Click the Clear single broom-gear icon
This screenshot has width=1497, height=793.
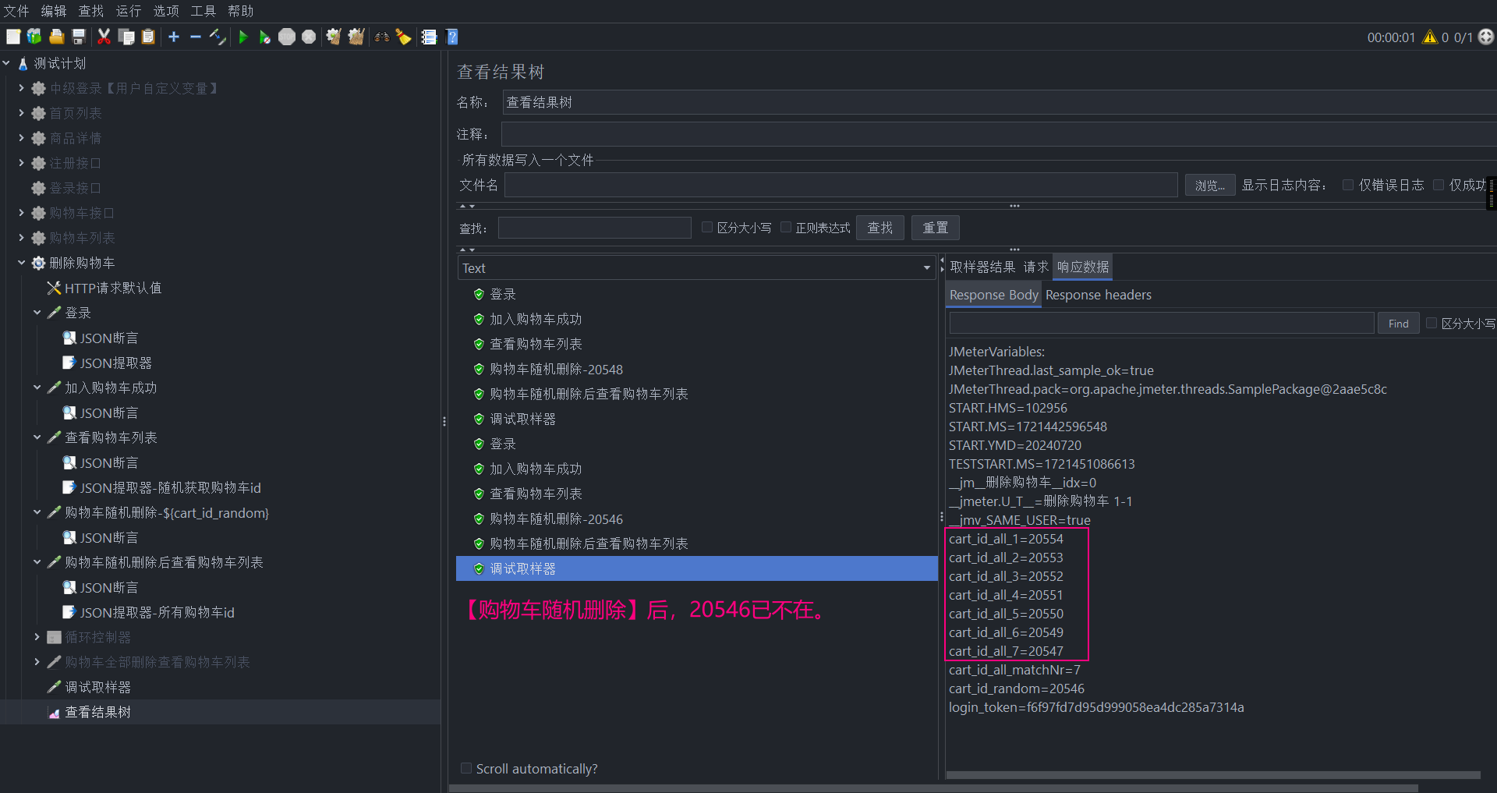coord(334,37)
